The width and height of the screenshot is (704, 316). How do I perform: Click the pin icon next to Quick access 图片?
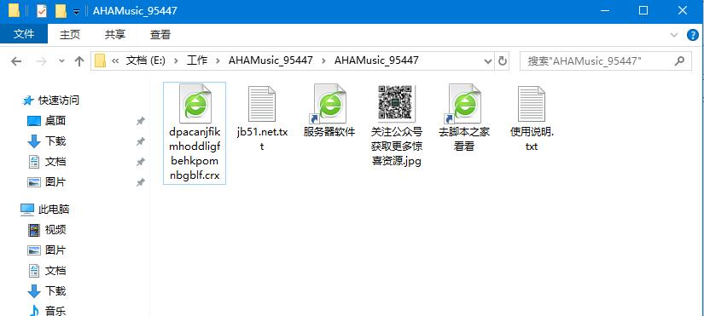141,182
